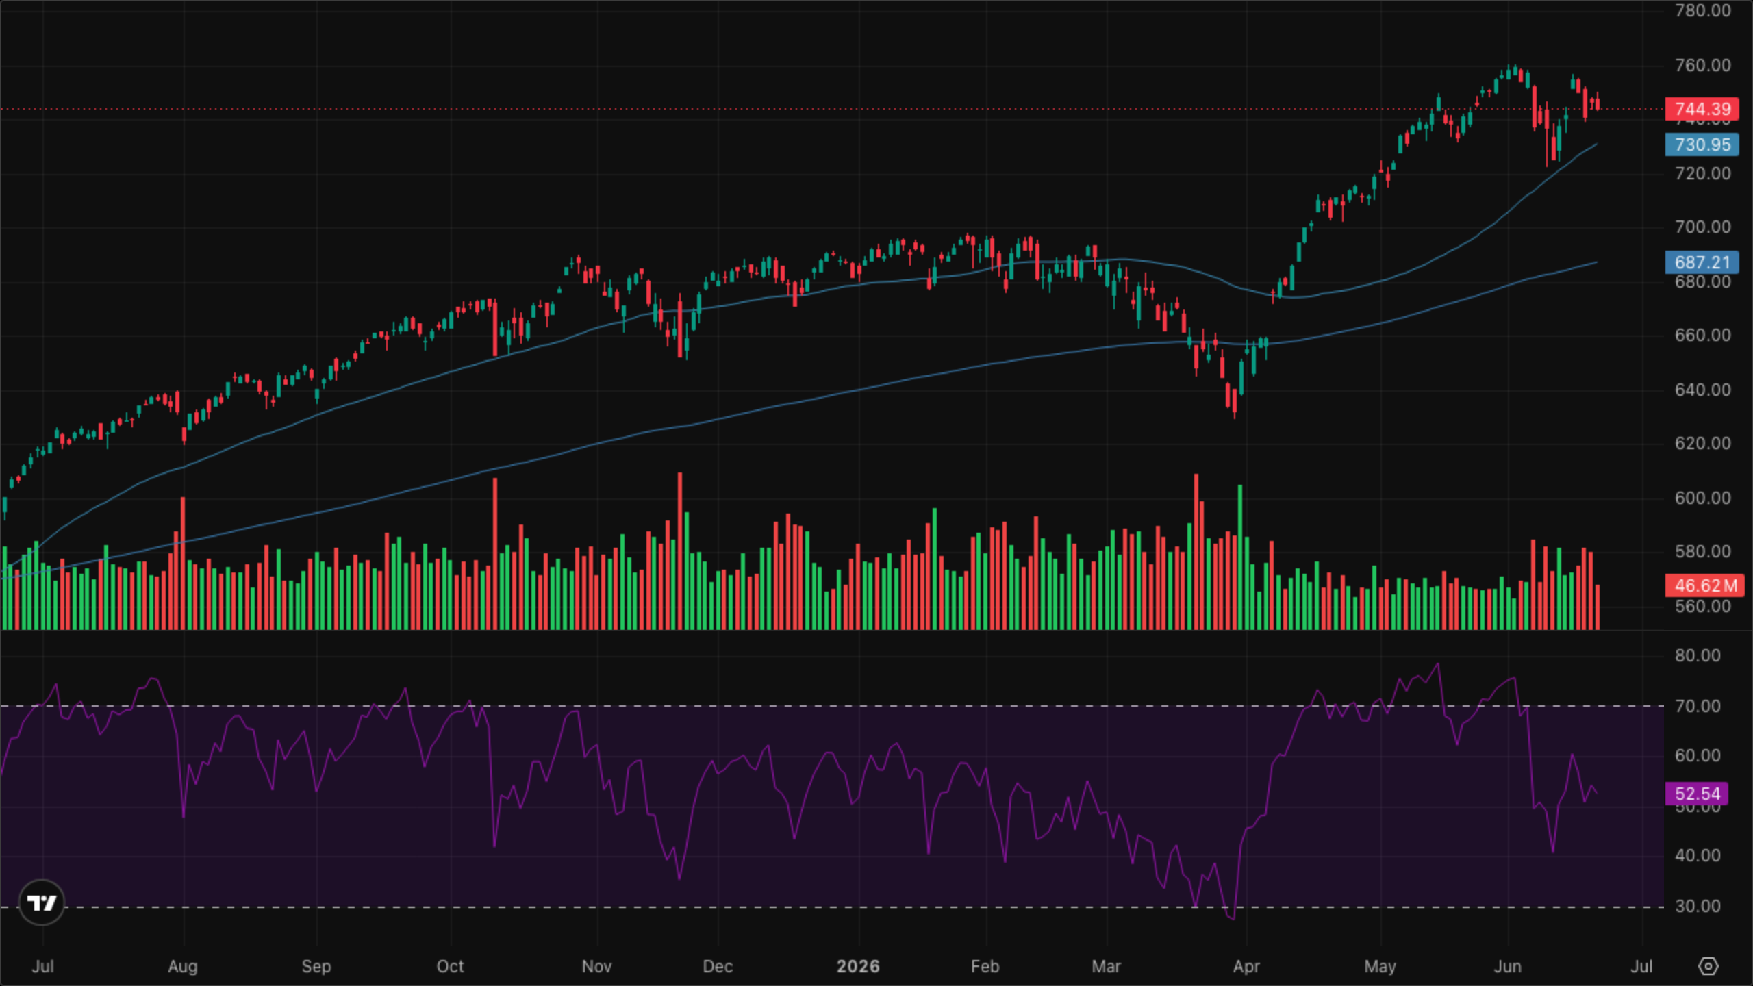Select the 744.39 last price label
This screenshot has width=1753, height=986.
click(x=1702, y=109)
